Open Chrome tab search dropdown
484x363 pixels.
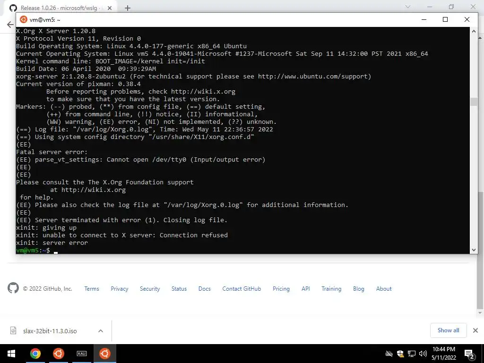click(x=408, y=7)
